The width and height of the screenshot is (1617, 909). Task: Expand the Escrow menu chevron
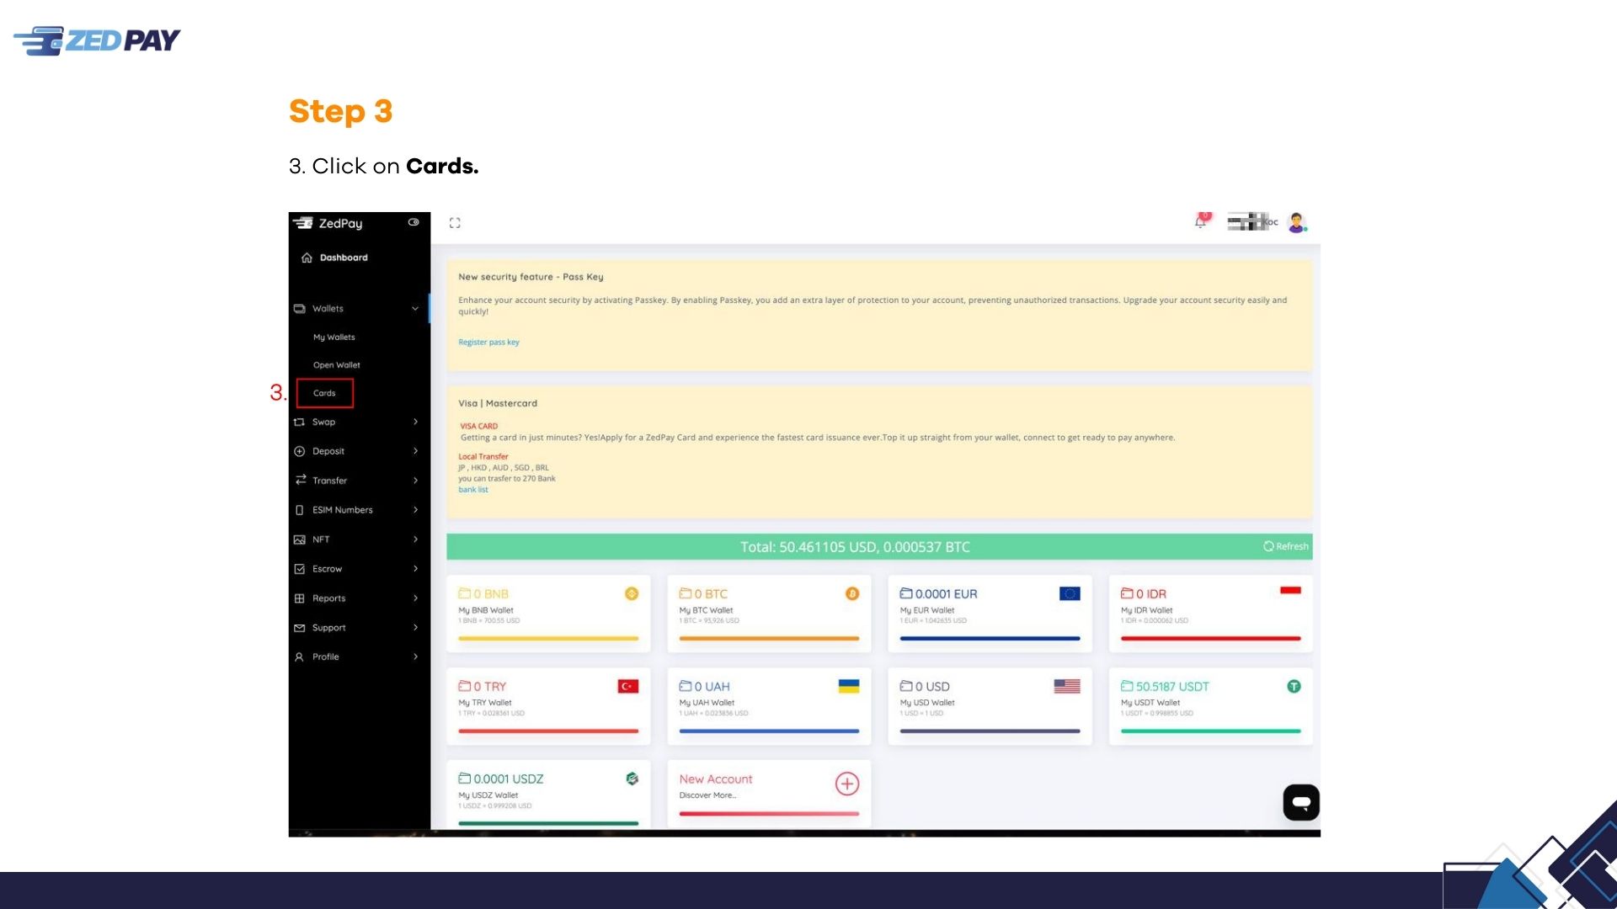pyautogui.click(x=415, y=569)
